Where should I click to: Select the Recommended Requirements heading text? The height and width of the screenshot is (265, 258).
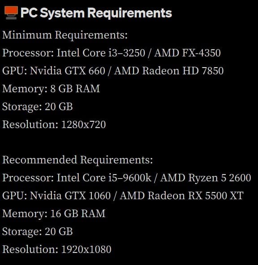coord(77,160)
